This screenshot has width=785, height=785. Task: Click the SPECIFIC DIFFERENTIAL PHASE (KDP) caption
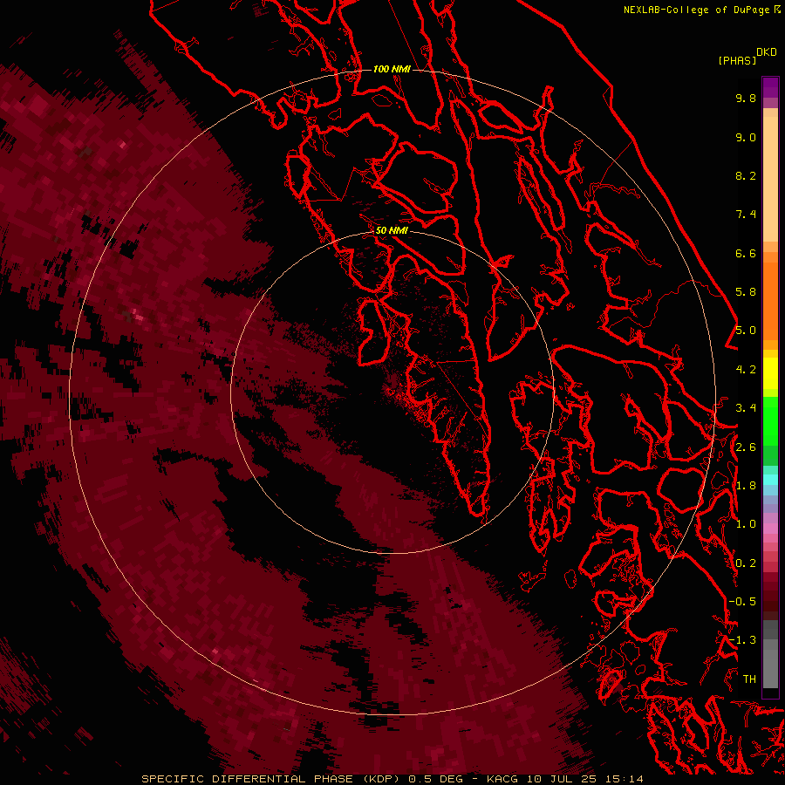pos(273,779)
